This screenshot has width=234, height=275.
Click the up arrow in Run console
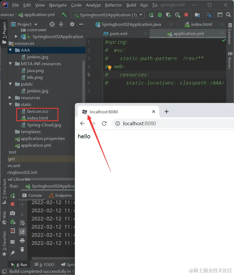(x=22, y=205)
